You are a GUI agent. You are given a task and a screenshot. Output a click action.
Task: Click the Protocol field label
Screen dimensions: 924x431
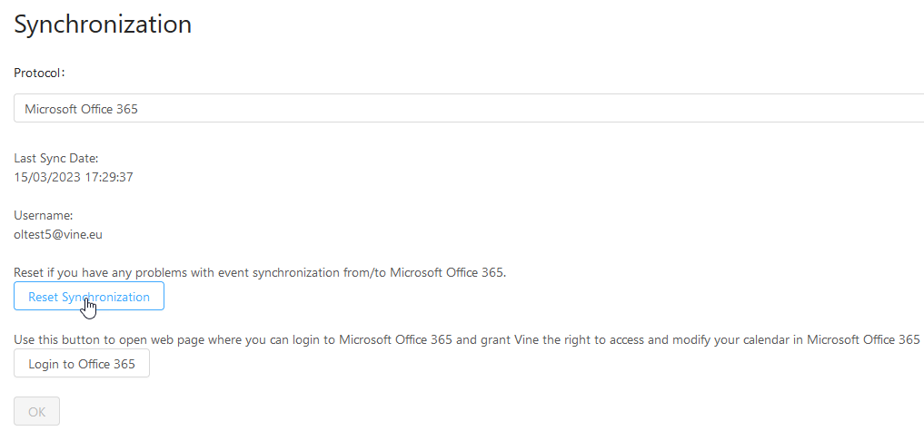pos(39,73)
